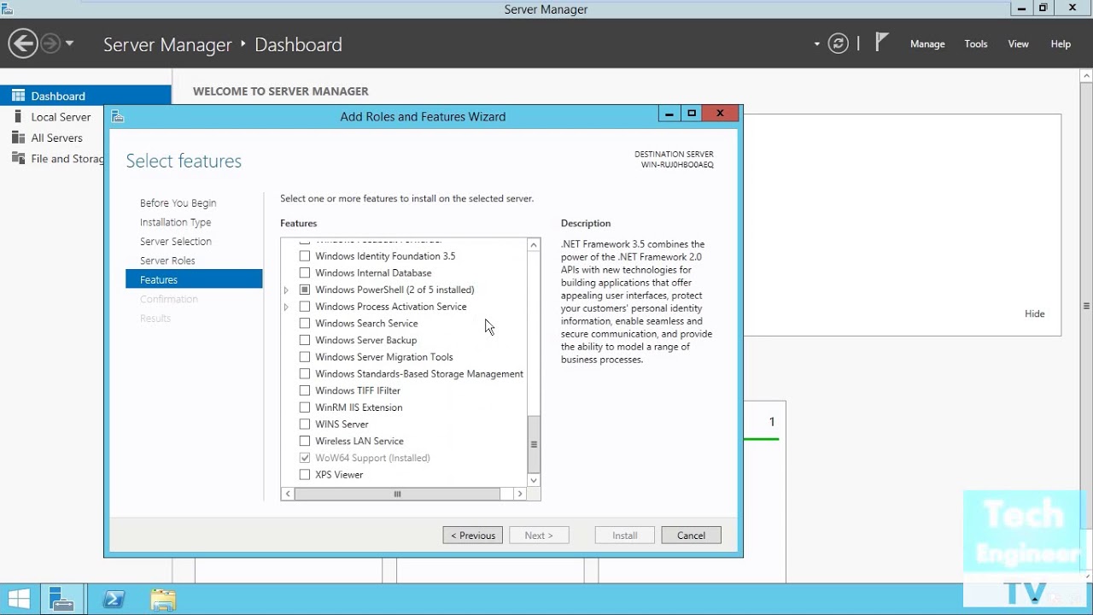This screenshot has width=1093, height=615.
Task: Select File and Storage Services in sidebar
Action: point(67,159)
